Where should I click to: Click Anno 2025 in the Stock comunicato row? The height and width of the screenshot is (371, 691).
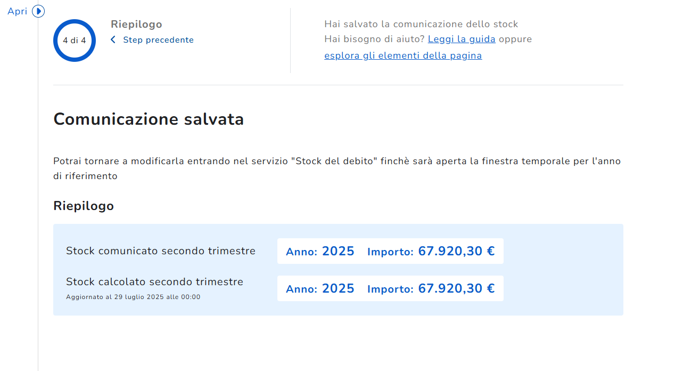320,251
